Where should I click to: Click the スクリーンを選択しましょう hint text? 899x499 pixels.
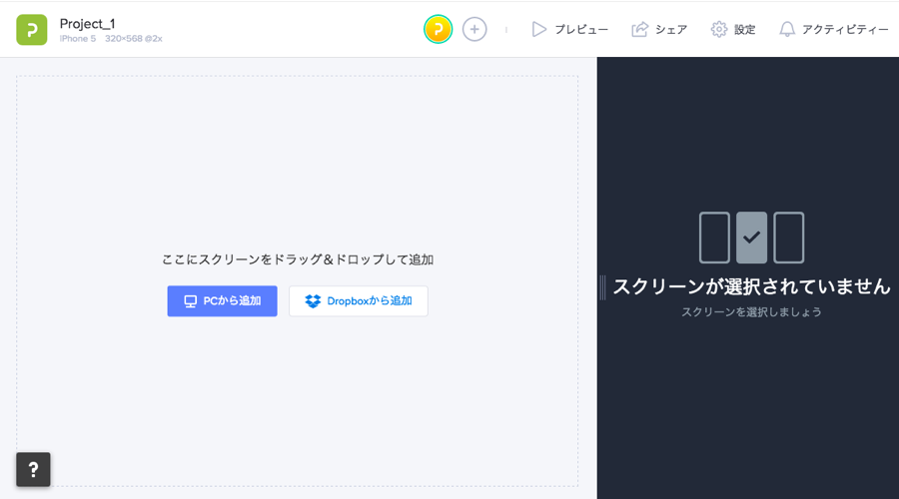point(751,312)
